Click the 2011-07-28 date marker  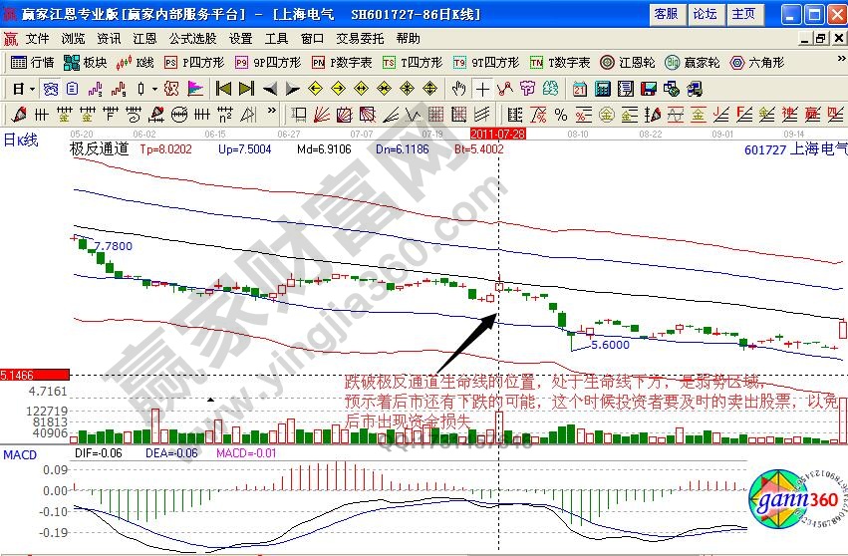tap(497, 134)
